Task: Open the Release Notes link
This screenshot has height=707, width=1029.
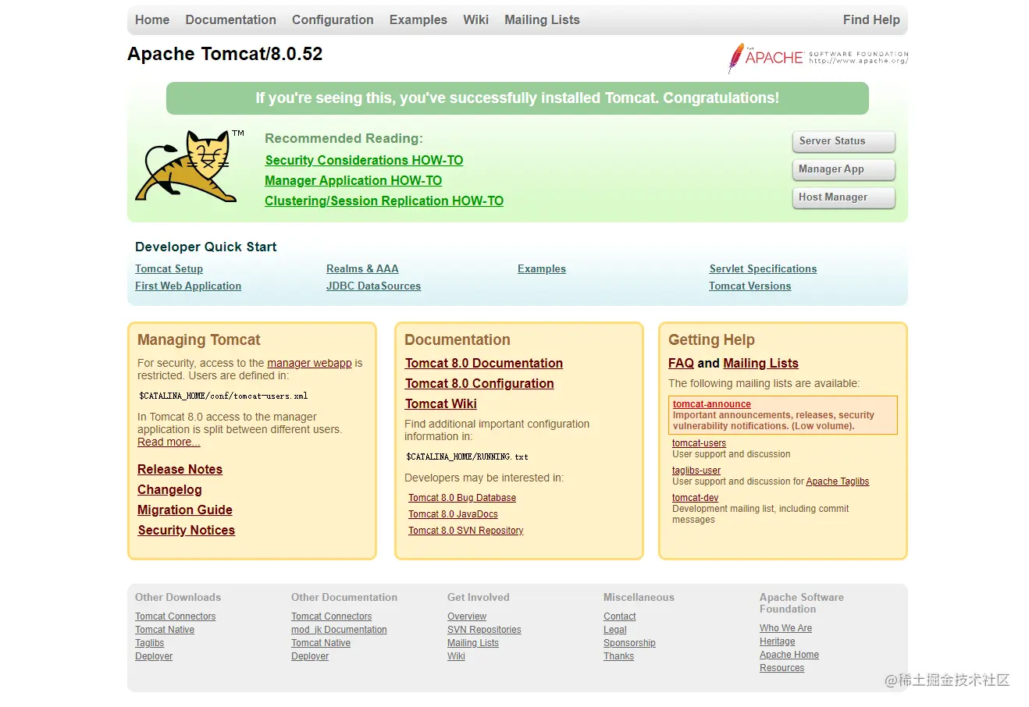Action: [x=180, y=469]
